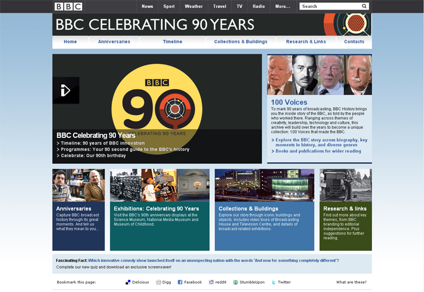Click the Fascinating Fact quiz question link
Screen dimensions: 424x292
214,260
